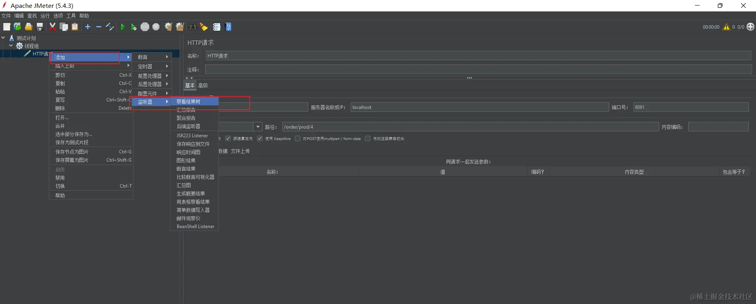Select 保存节点为图片 in context menu

click(91, 152)
